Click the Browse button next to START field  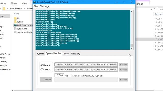pyautogui.click(x=124, y=80)
